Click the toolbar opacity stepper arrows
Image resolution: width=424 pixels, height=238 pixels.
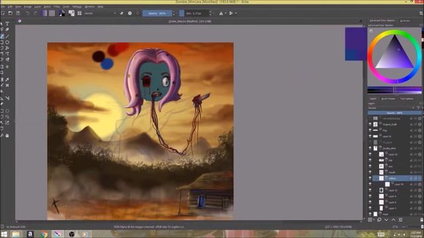174,13
